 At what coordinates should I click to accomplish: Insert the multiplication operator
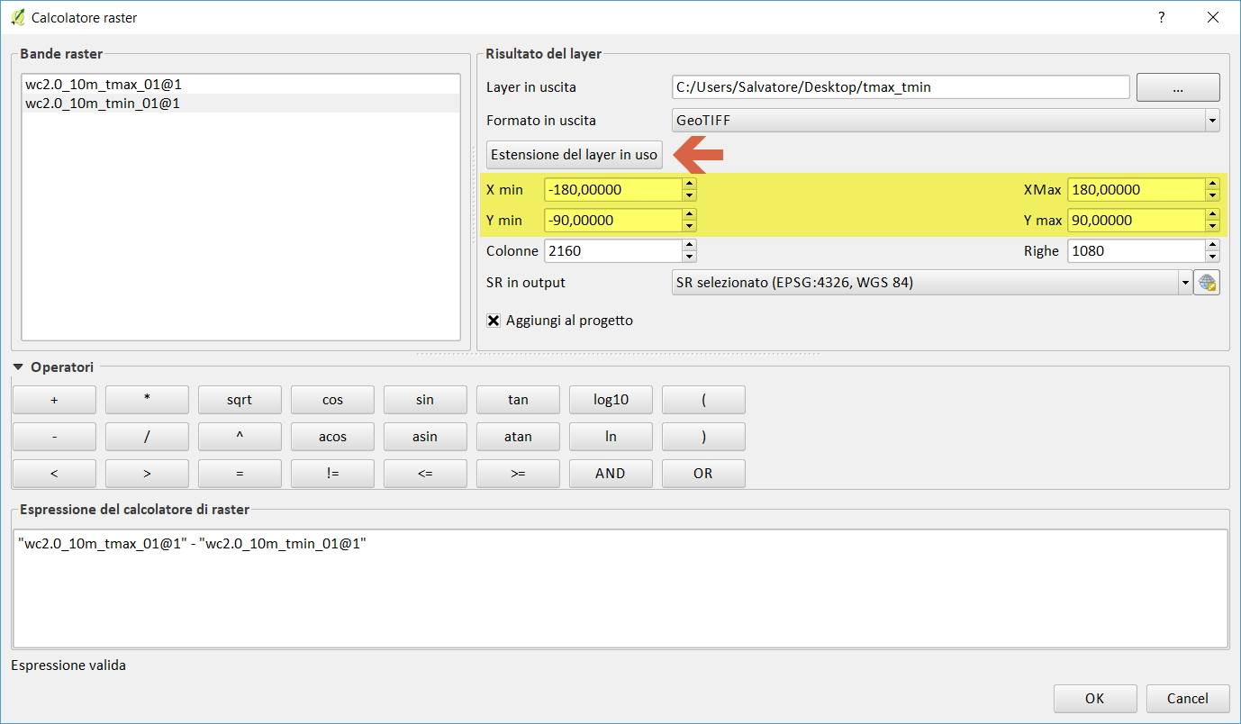[x=147, y=400]
